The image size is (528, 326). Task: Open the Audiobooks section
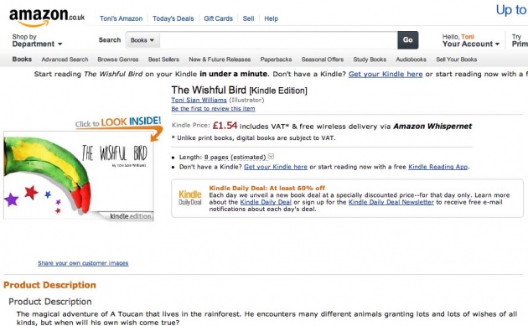411,60
